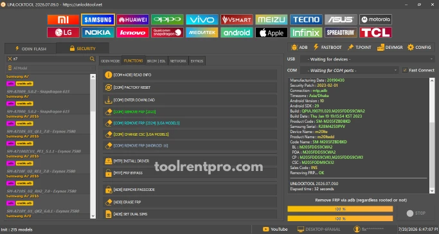Click the log panel scroll up arrow
439x234 pixels.
coord(432,80)
